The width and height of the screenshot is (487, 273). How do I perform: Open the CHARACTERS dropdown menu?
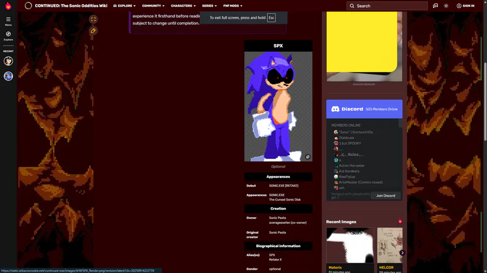[x=183, y=5]
